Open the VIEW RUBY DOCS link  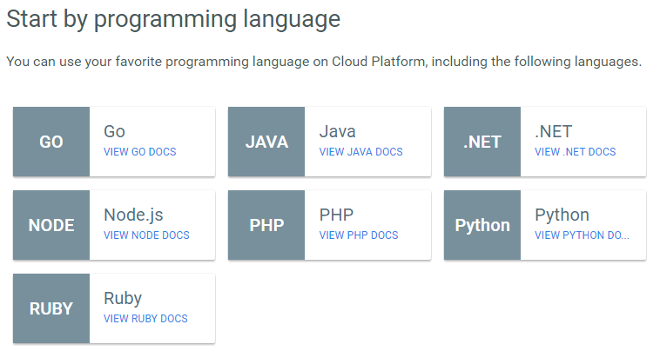pos(145,319)
